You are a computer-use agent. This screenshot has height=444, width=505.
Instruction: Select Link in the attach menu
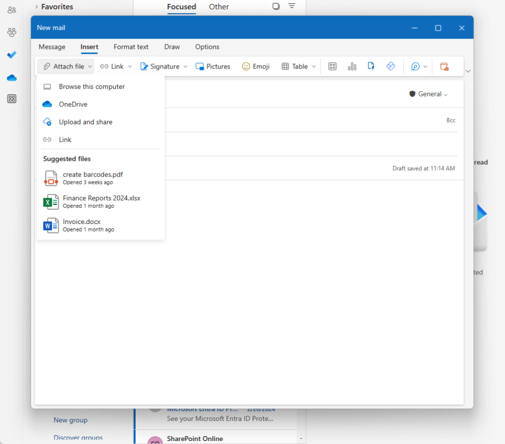coord(101,140)
